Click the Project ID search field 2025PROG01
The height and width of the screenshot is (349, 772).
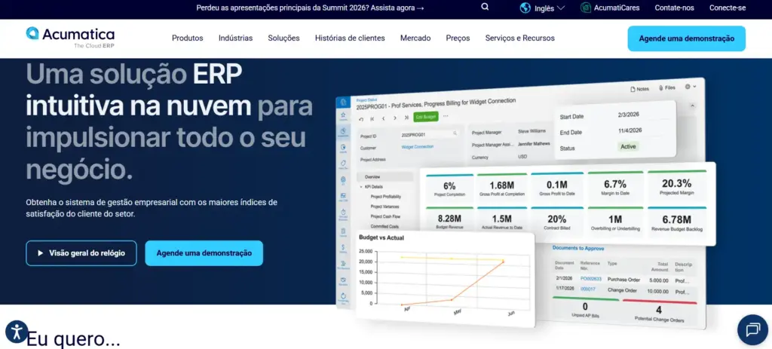click(x=429, y=134)
